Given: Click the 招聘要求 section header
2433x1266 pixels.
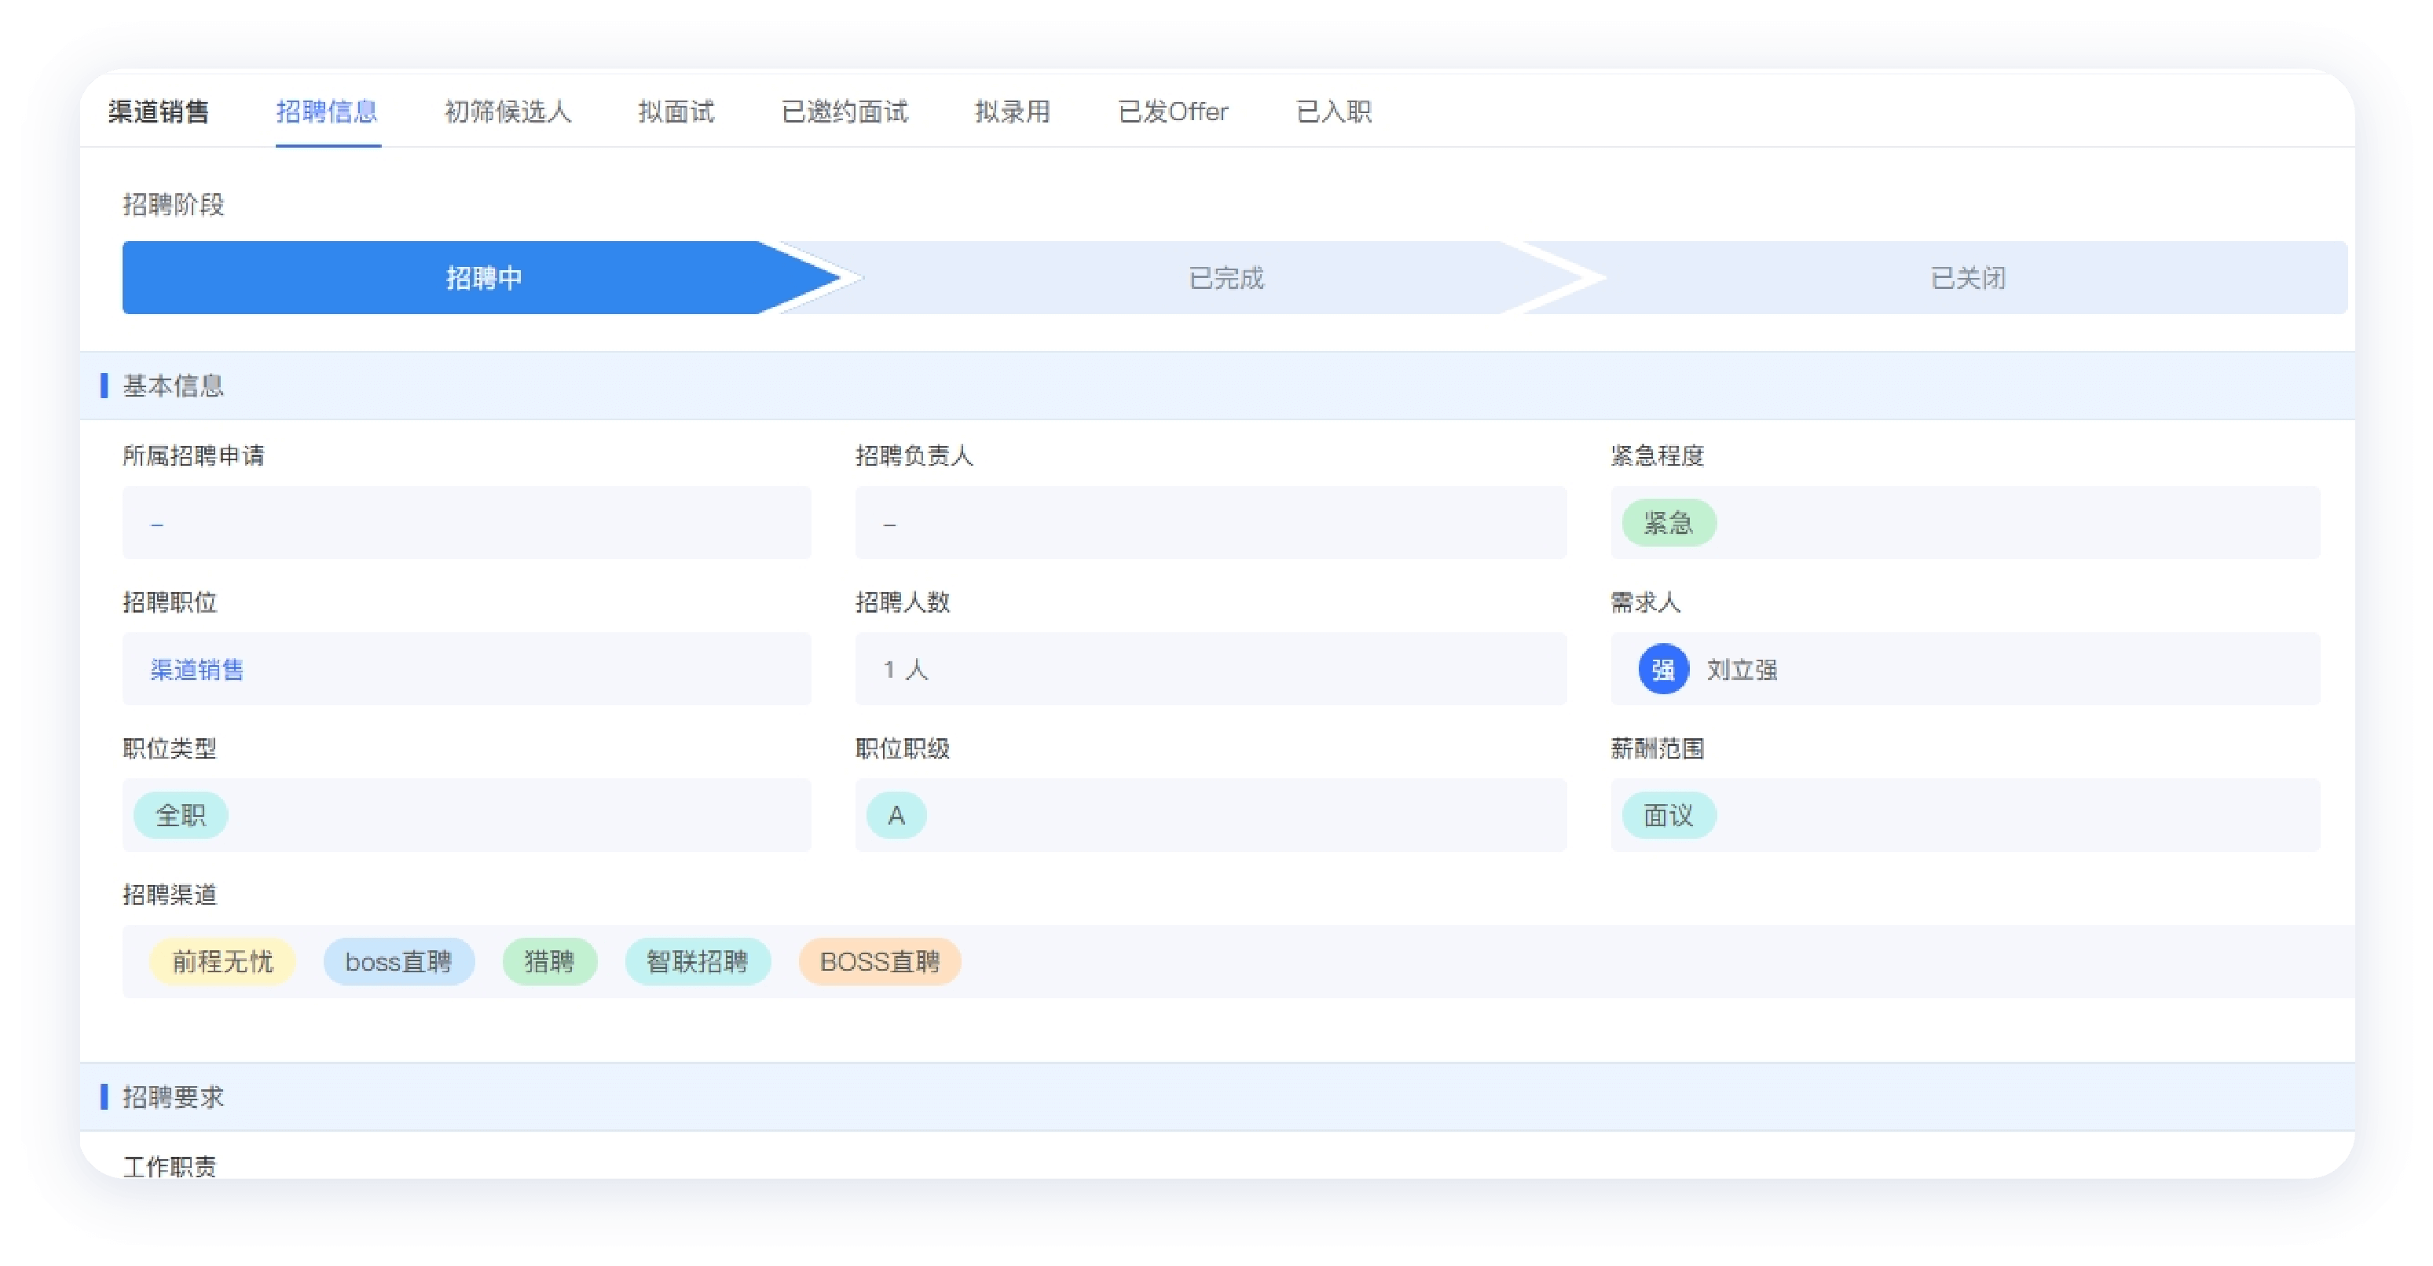Looking at the screenshot, I should (1218, 1097).
